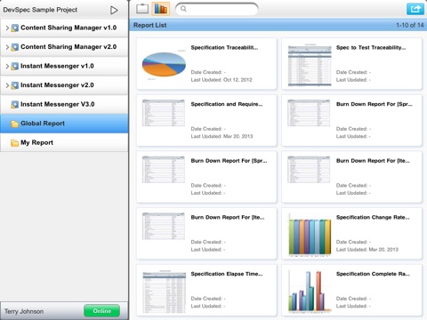The width and height of the screenshot is (427, 320).
Task: Open Specification and Require... table thumbnail
Action: tap(164, 113)
